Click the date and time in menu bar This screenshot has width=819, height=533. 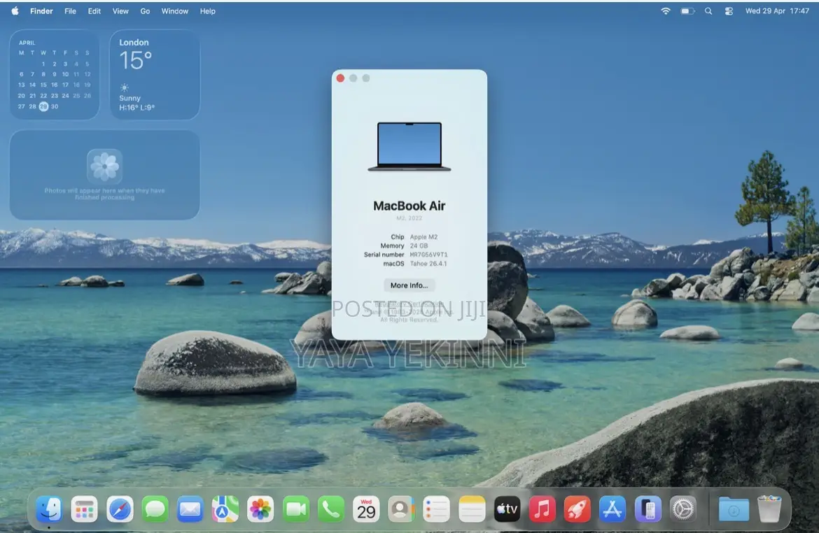click(777, 11)
